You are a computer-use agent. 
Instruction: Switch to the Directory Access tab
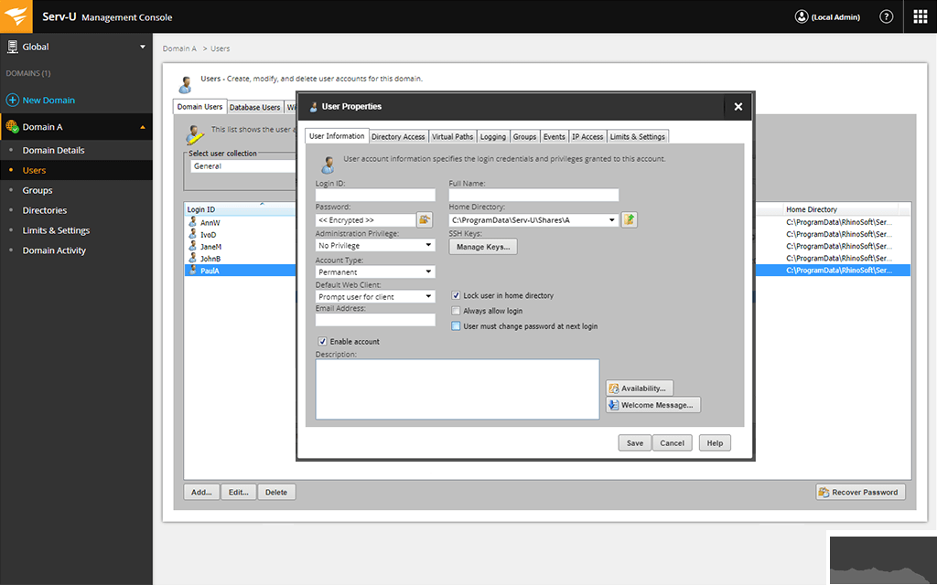click(398, 137)
